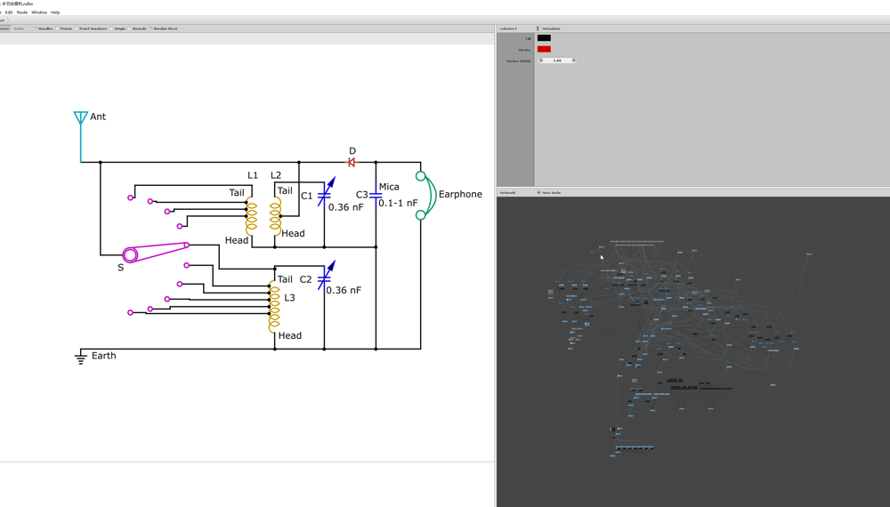Click the 'Earth' label text
Viewport: 890px width, 507px height.
tap(104, 356)
